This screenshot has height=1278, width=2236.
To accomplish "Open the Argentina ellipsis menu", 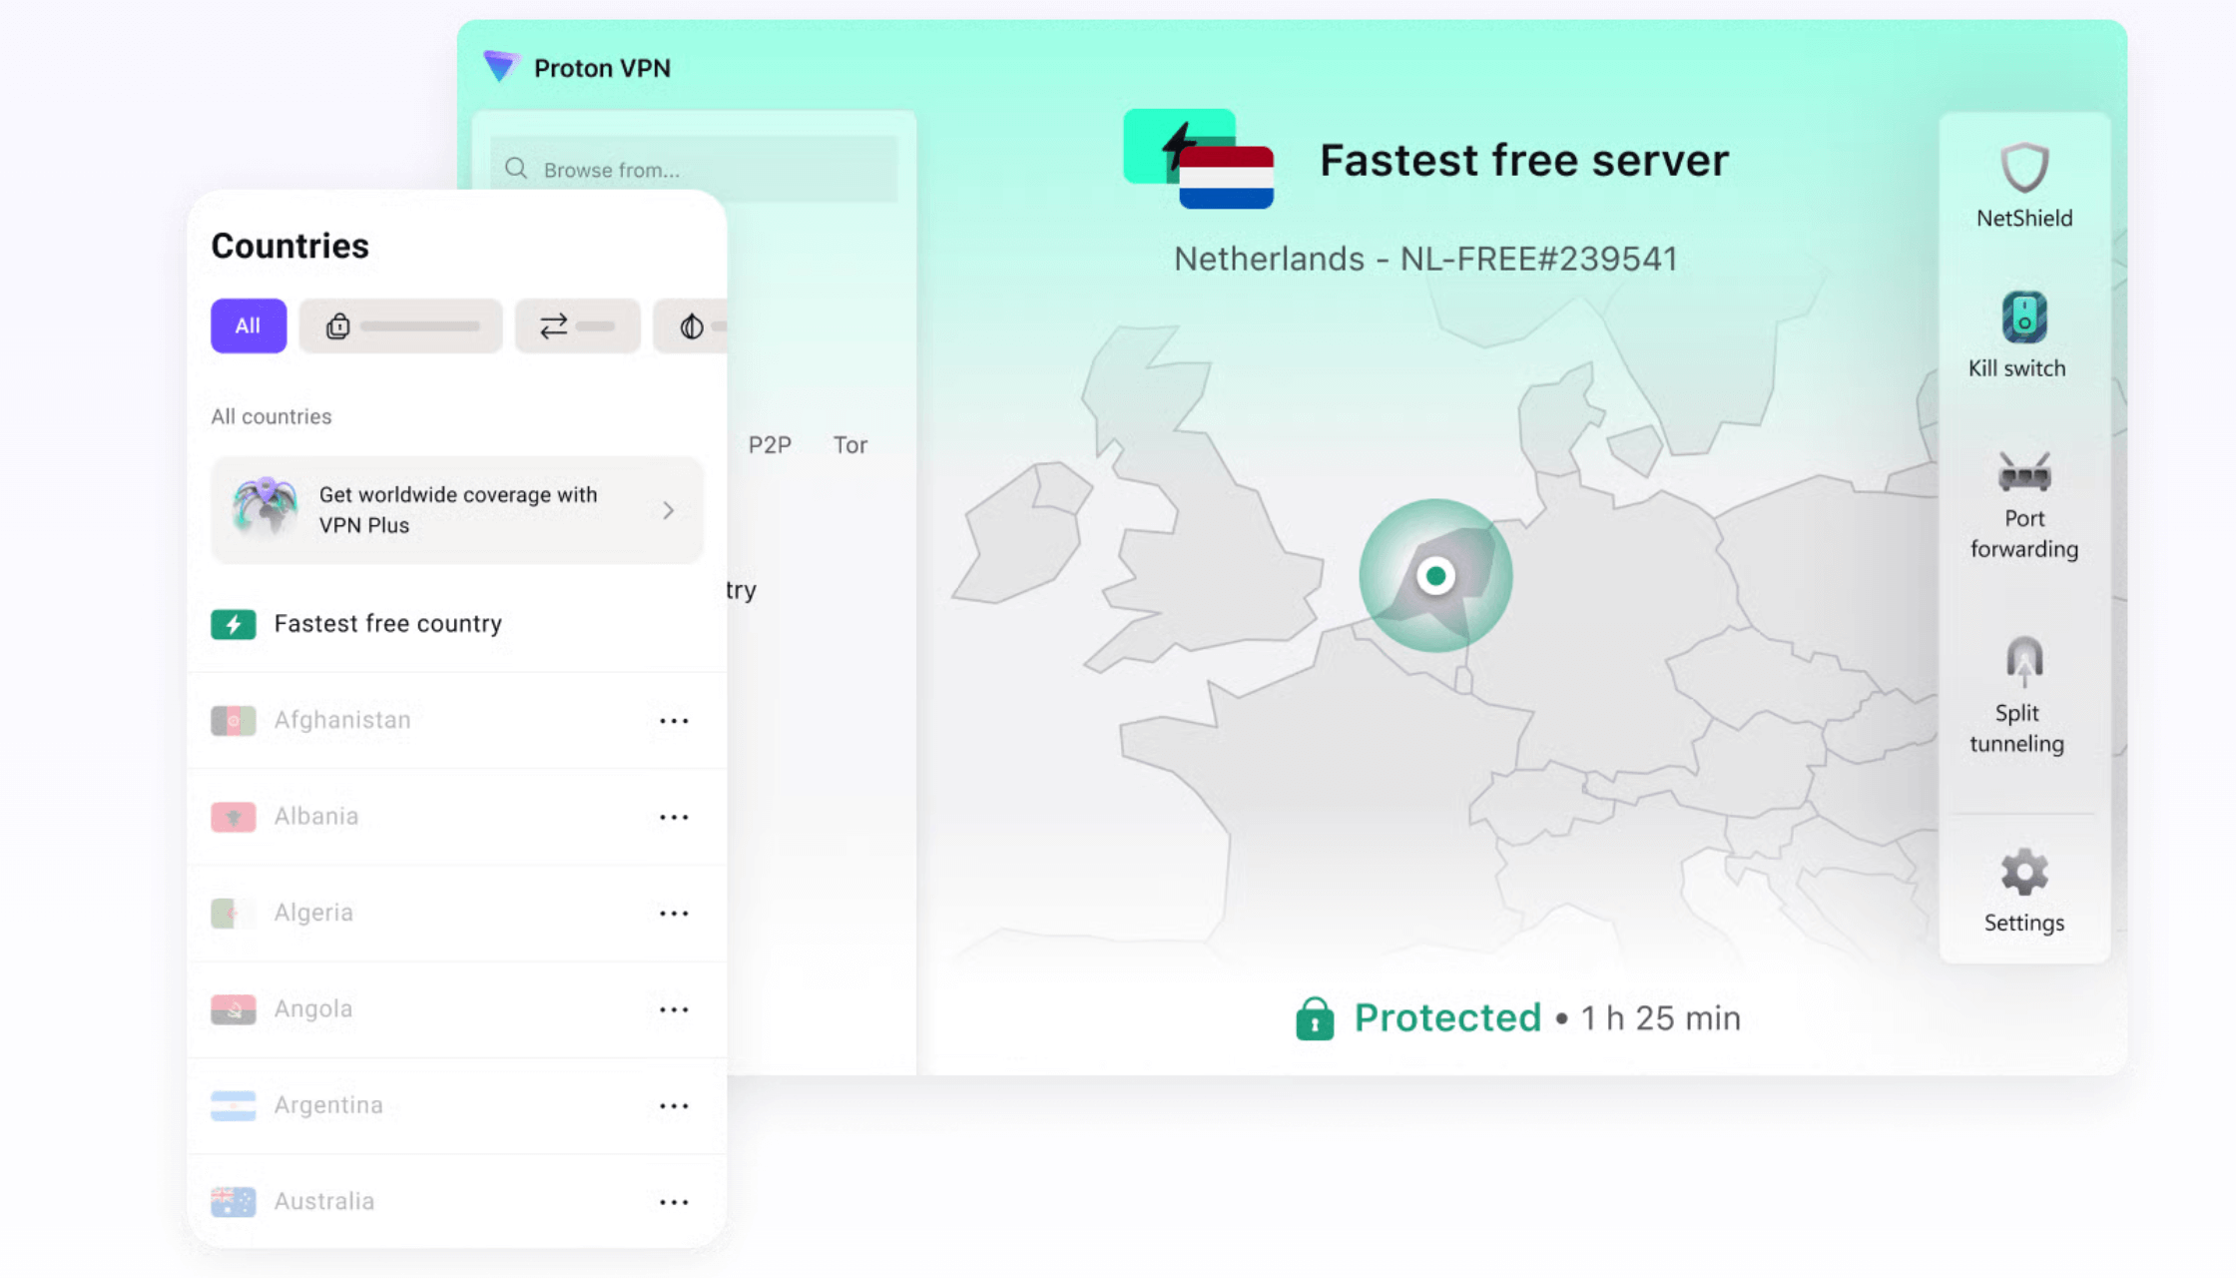I will [675, 1105].
